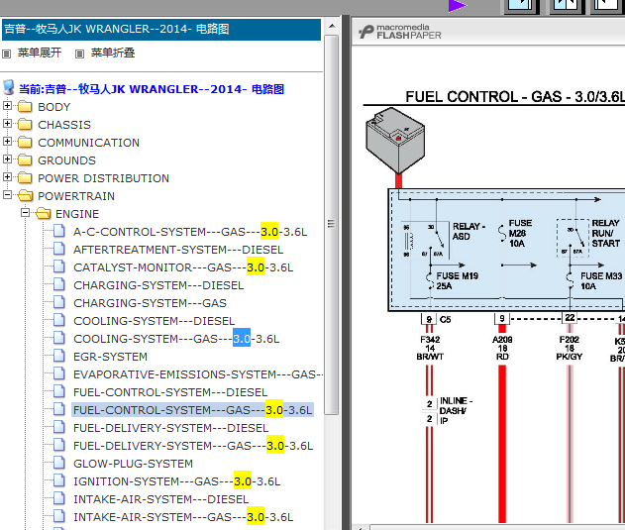Open EVAPORATIVE-EMISSIONS-SYSTEM---GAS document
Viewport: 625px width, 530px height.
[198, 374]
